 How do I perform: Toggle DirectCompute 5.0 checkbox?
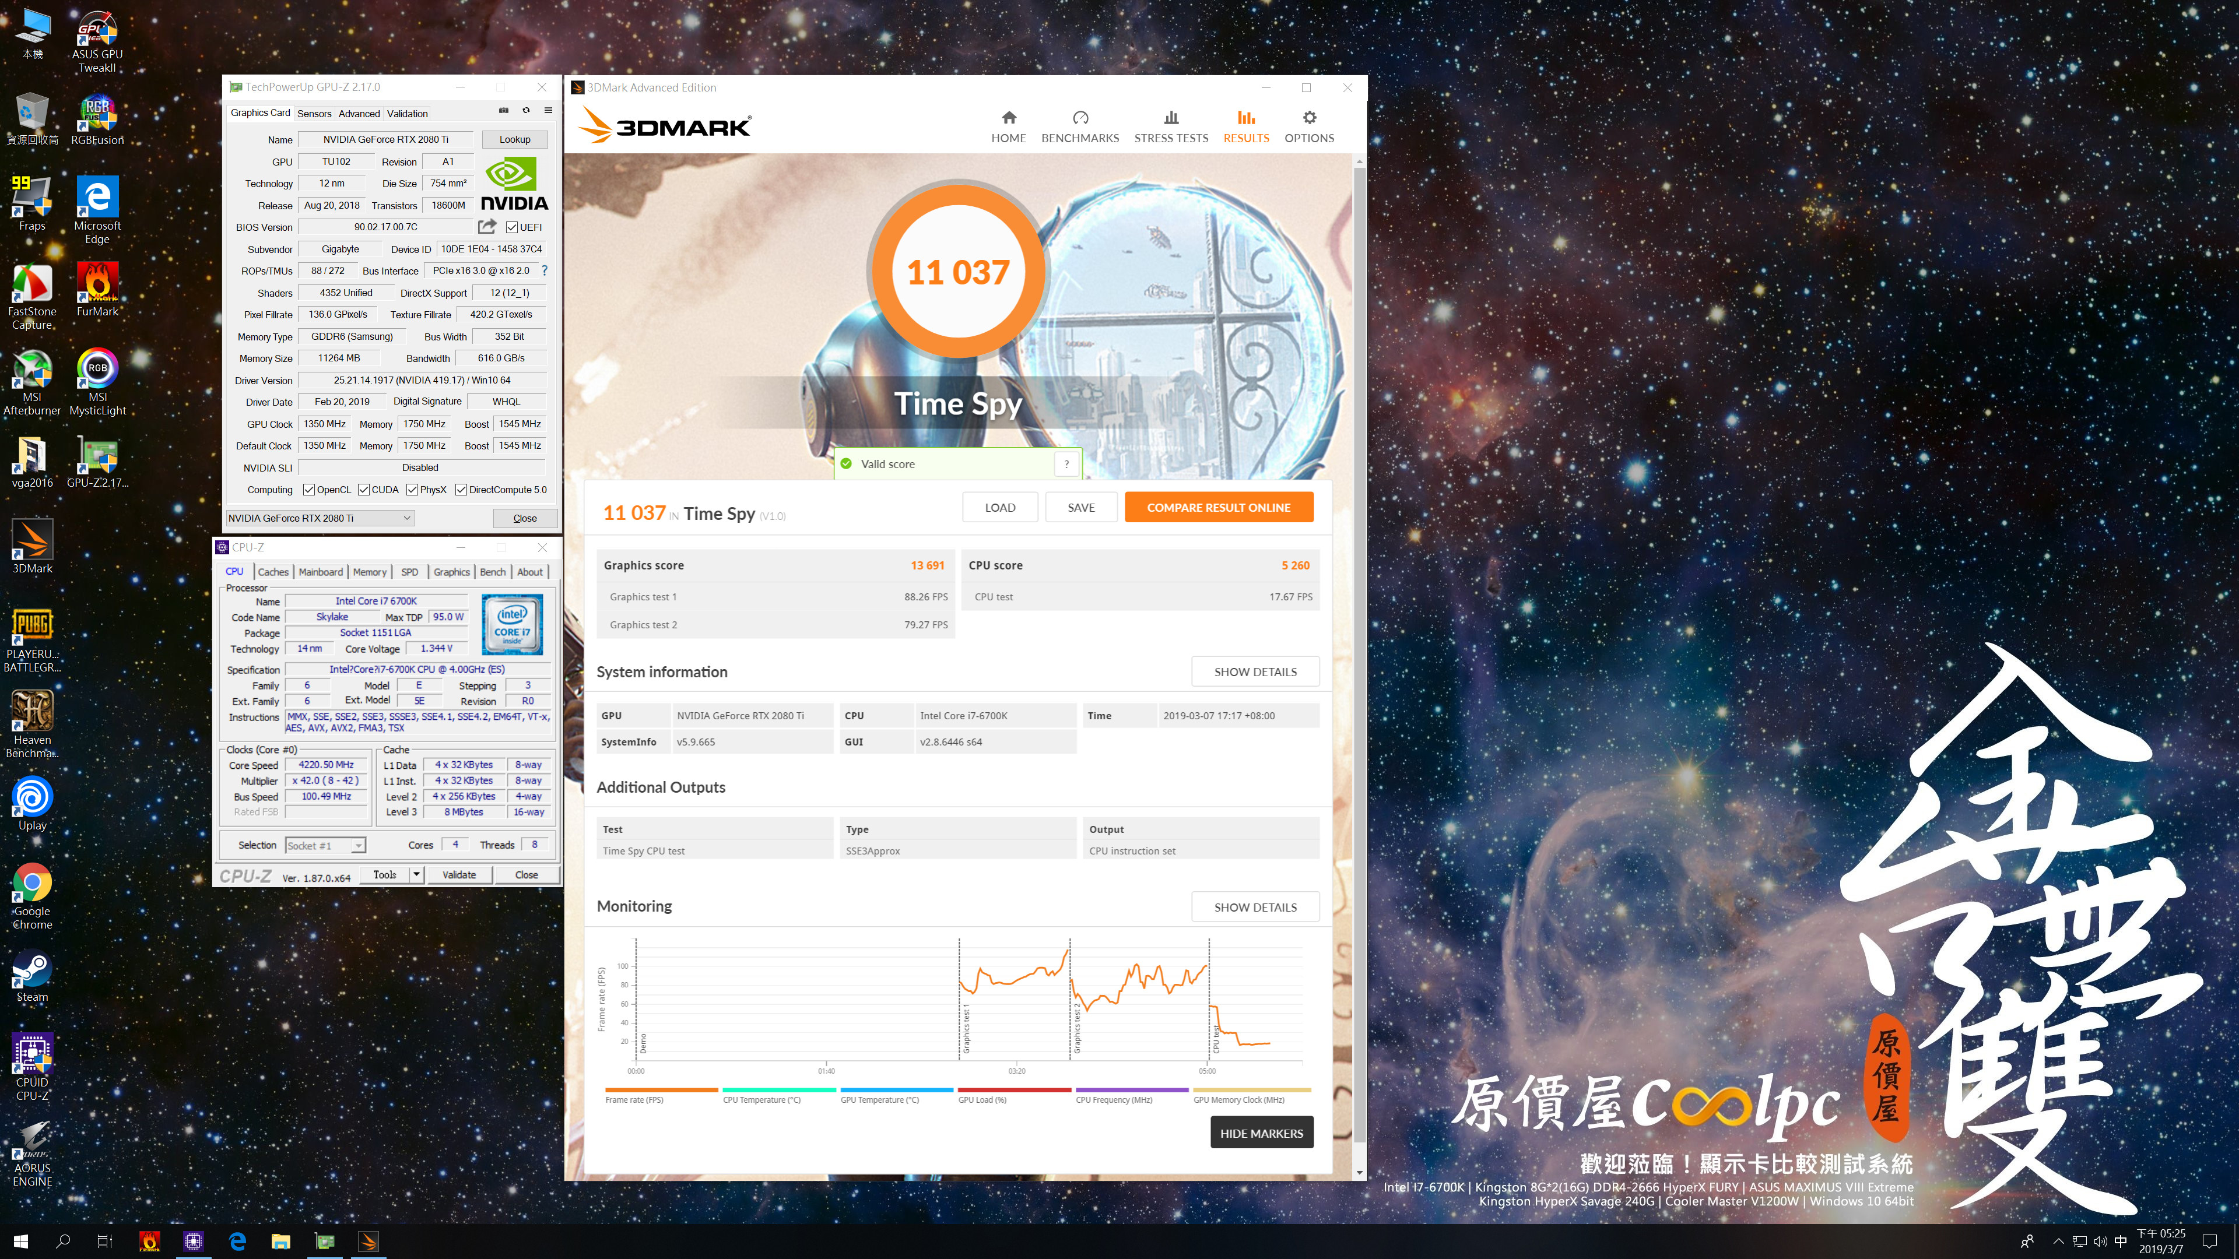point(461,490)
